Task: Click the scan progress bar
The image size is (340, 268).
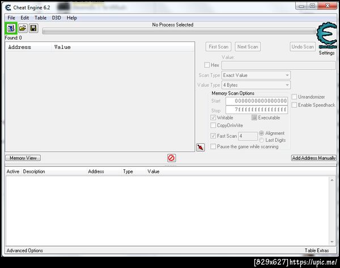Action: [179, 31]
